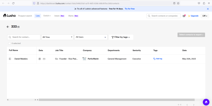Open the browser hamburger menu
The width and height of the screenshot is (212, 106).
coord(209,3)
